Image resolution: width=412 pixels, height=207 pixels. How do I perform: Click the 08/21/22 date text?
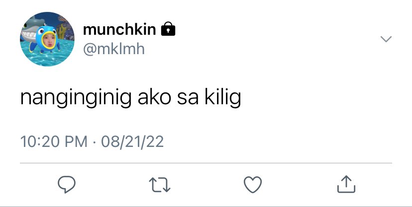pyautogui.click(x=132, y=141)
